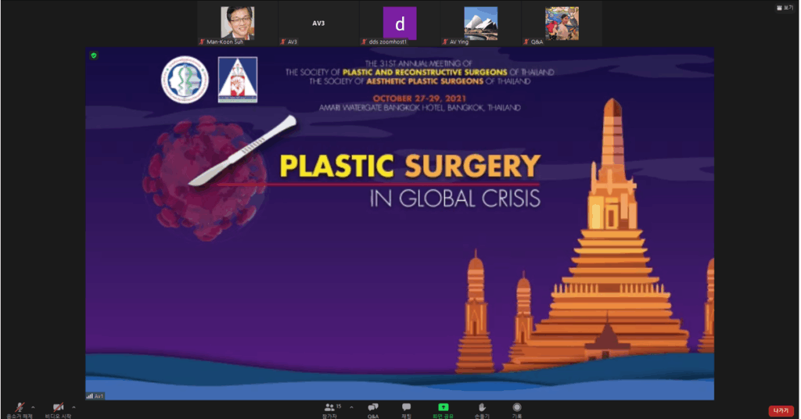The width and height of the screenshot is (801, 419).
Task: Click the green encryption shield icon
Action: point(94,56)
